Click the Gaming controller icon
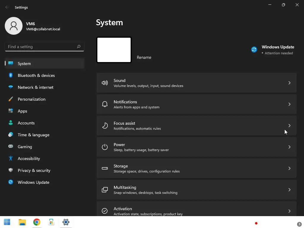Viewport: 304px width, 228px height. (11, 146)
